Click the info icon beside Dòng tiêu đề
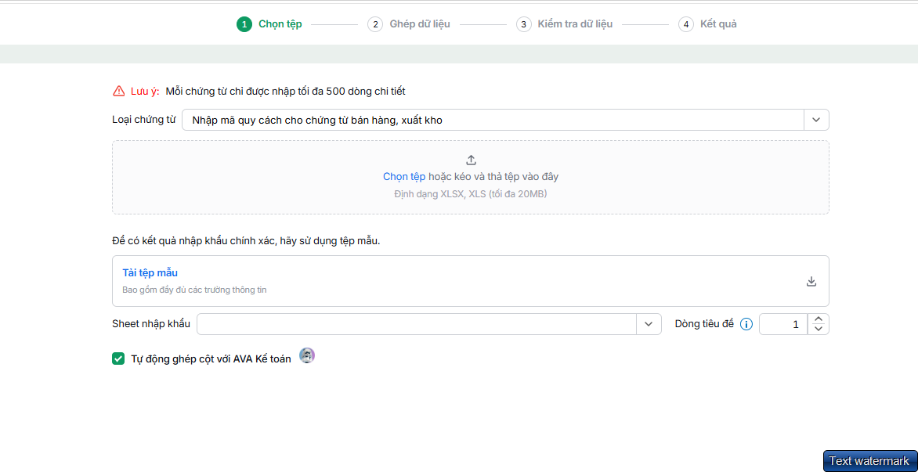The width and height of the screenshot is (918, 472). [746, 324]
